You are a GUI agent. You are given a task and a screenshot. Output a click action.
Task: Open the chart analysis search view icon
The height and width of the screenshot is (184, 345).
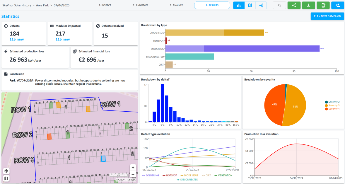click(261, 5)
